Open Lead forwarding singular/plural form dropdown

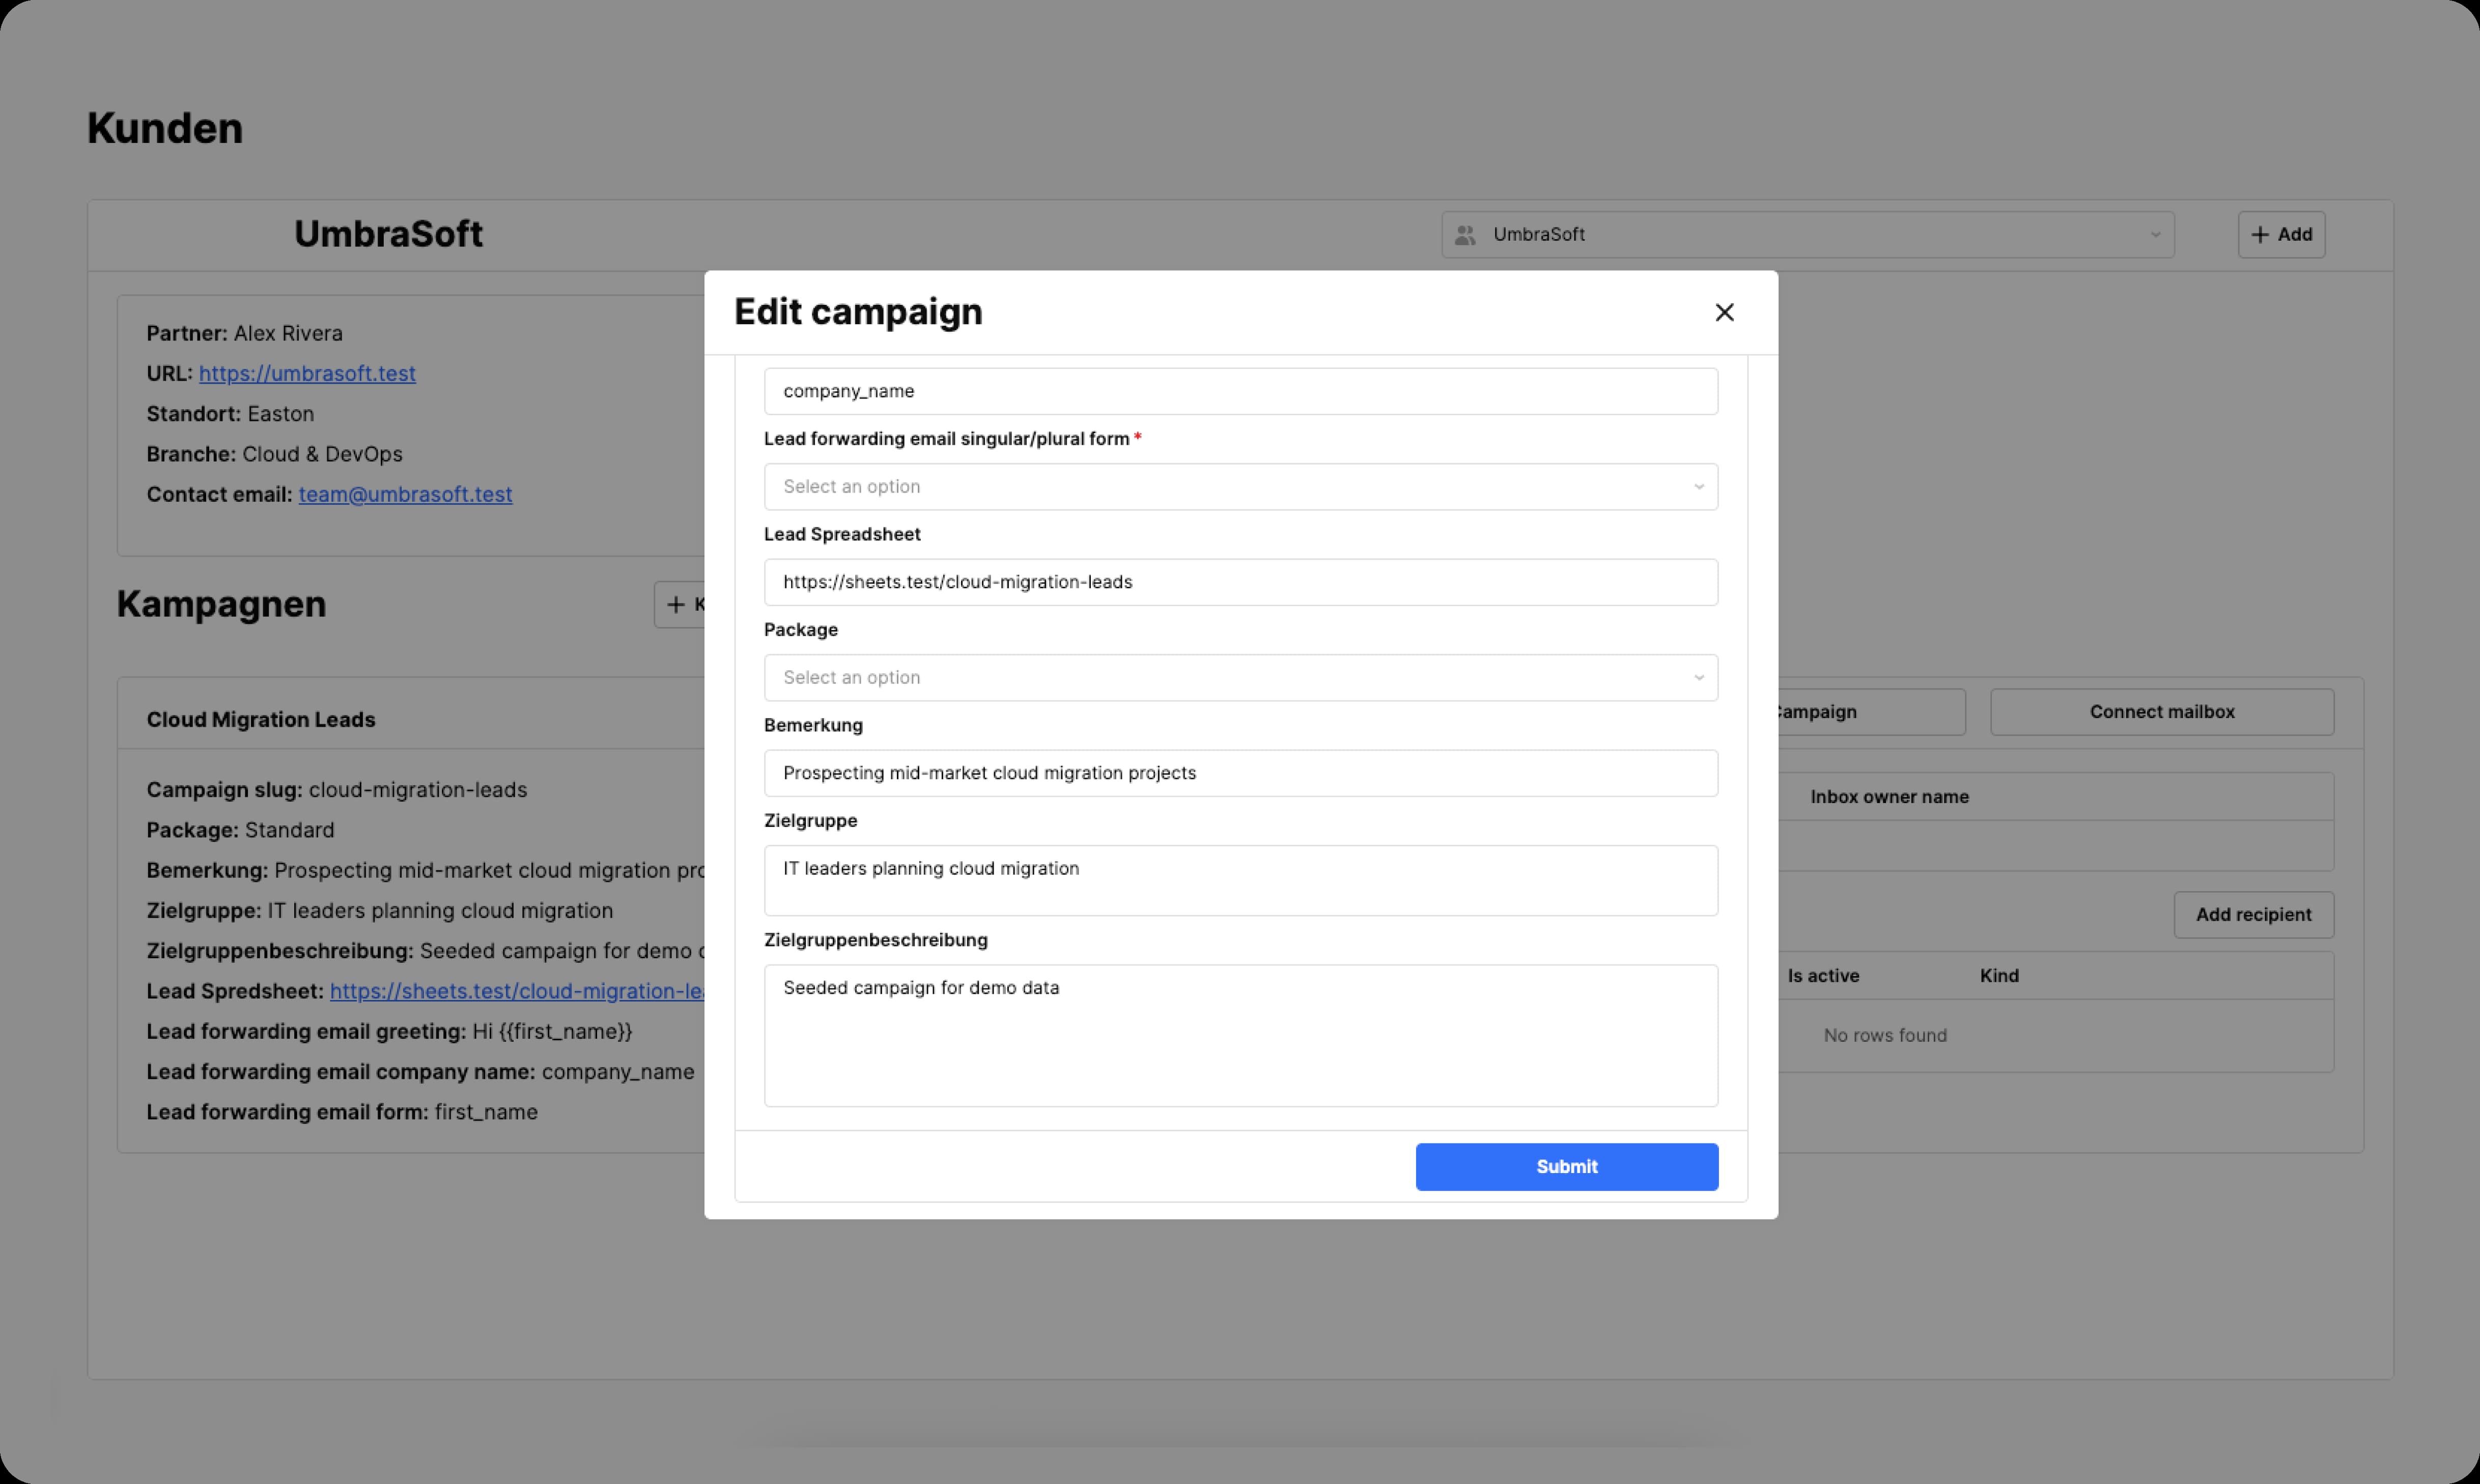1240,487
